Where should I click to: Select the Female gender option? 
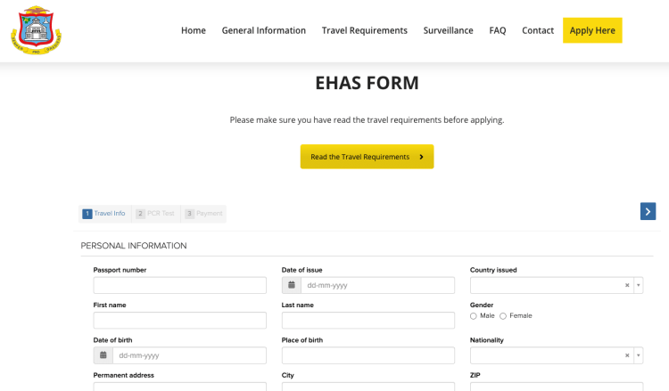[x=503, y=316]
